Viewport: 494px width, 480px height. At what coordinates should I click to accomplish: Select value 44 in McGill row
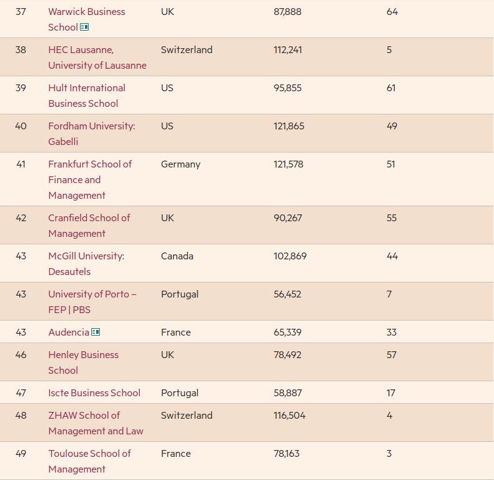(x=392, y=256)
